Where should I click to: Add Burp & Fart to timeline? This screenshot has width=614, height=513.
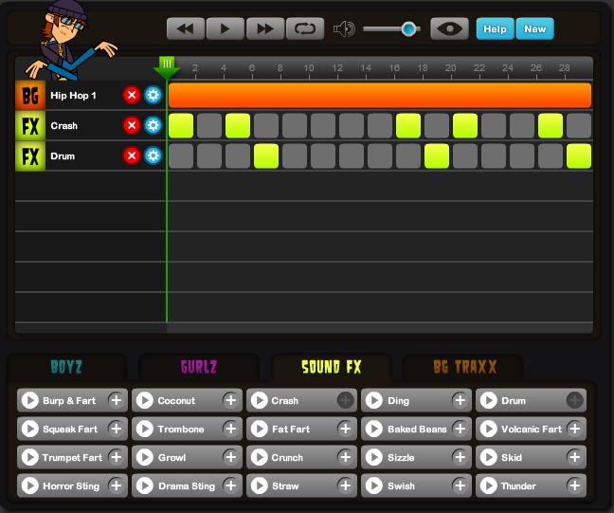click(x=116, y=400)
